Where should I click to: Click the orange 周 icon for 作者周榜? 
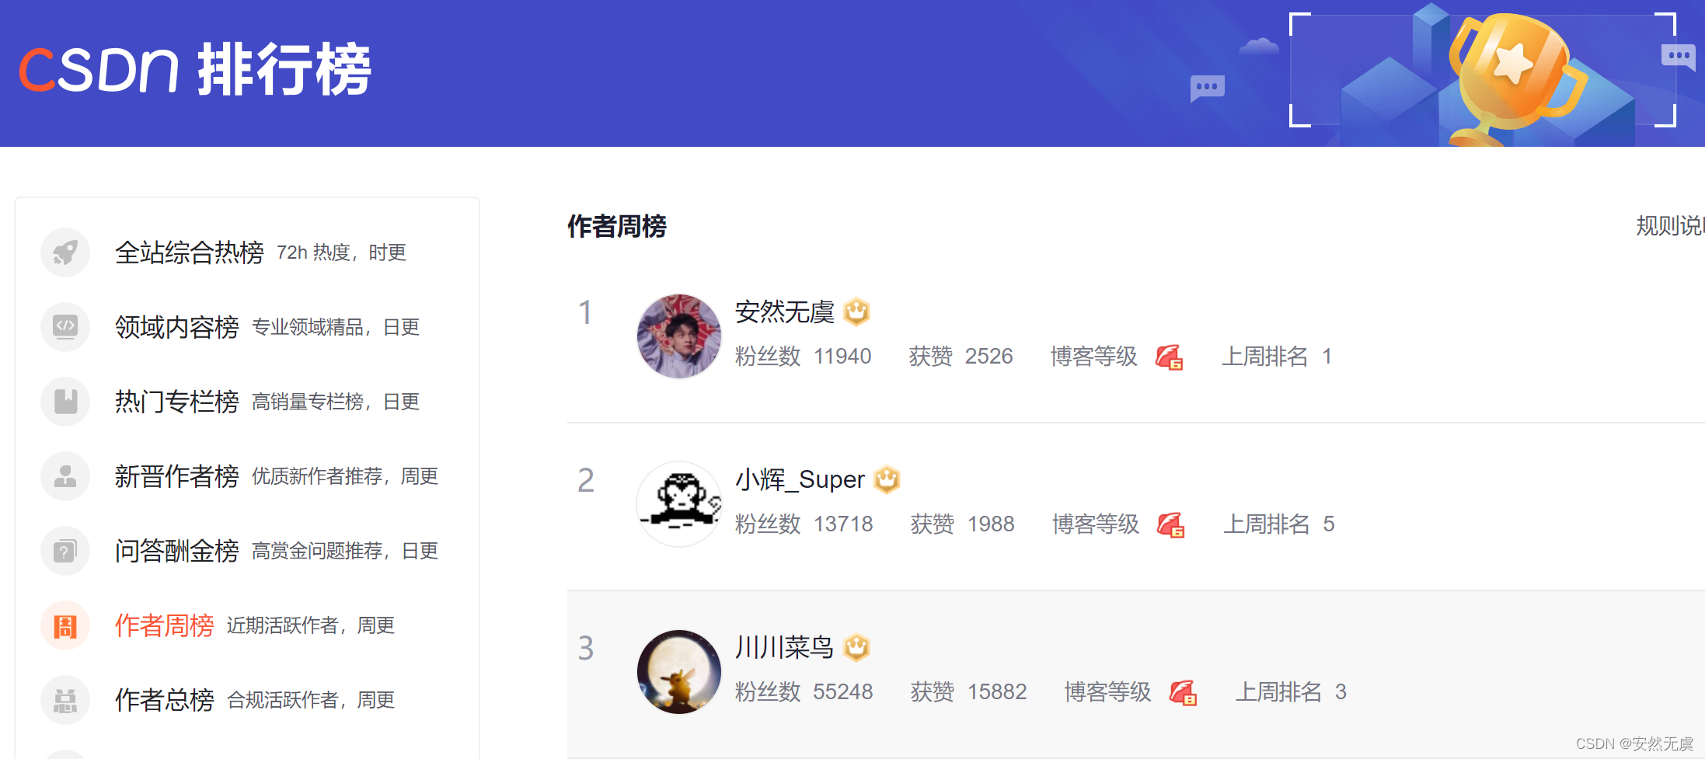(65, 625)
